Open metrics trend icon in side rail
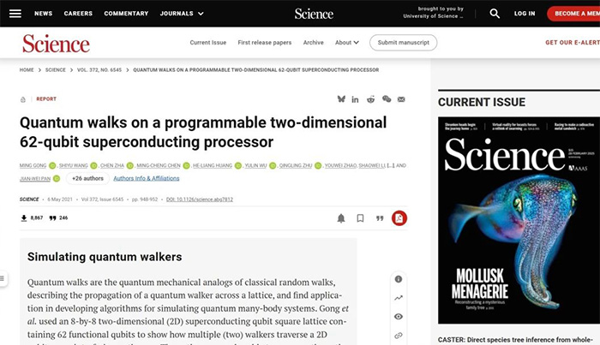Image resolution: width=600 pixels, height=345 pixels. click(399, 298)
